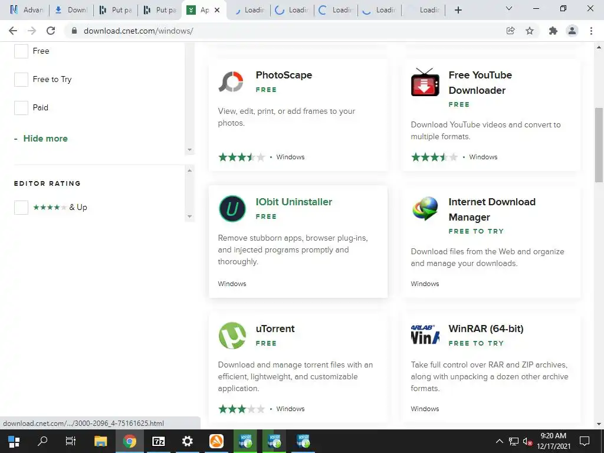
Task: Click the Download YouTube videos description text
Action: click(x=486, y=130)
